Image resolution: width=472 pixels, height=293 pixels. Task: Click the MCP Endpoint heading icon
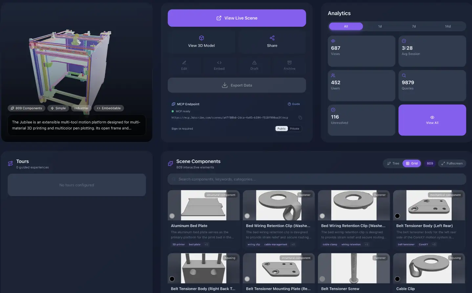coord(173,104)
